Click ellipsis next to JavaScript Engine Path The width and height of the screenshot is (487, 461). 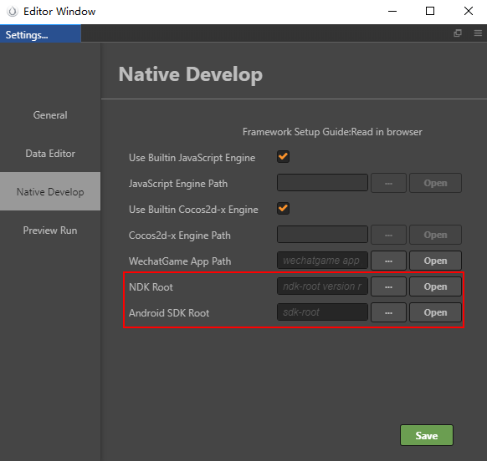point(388,183)
